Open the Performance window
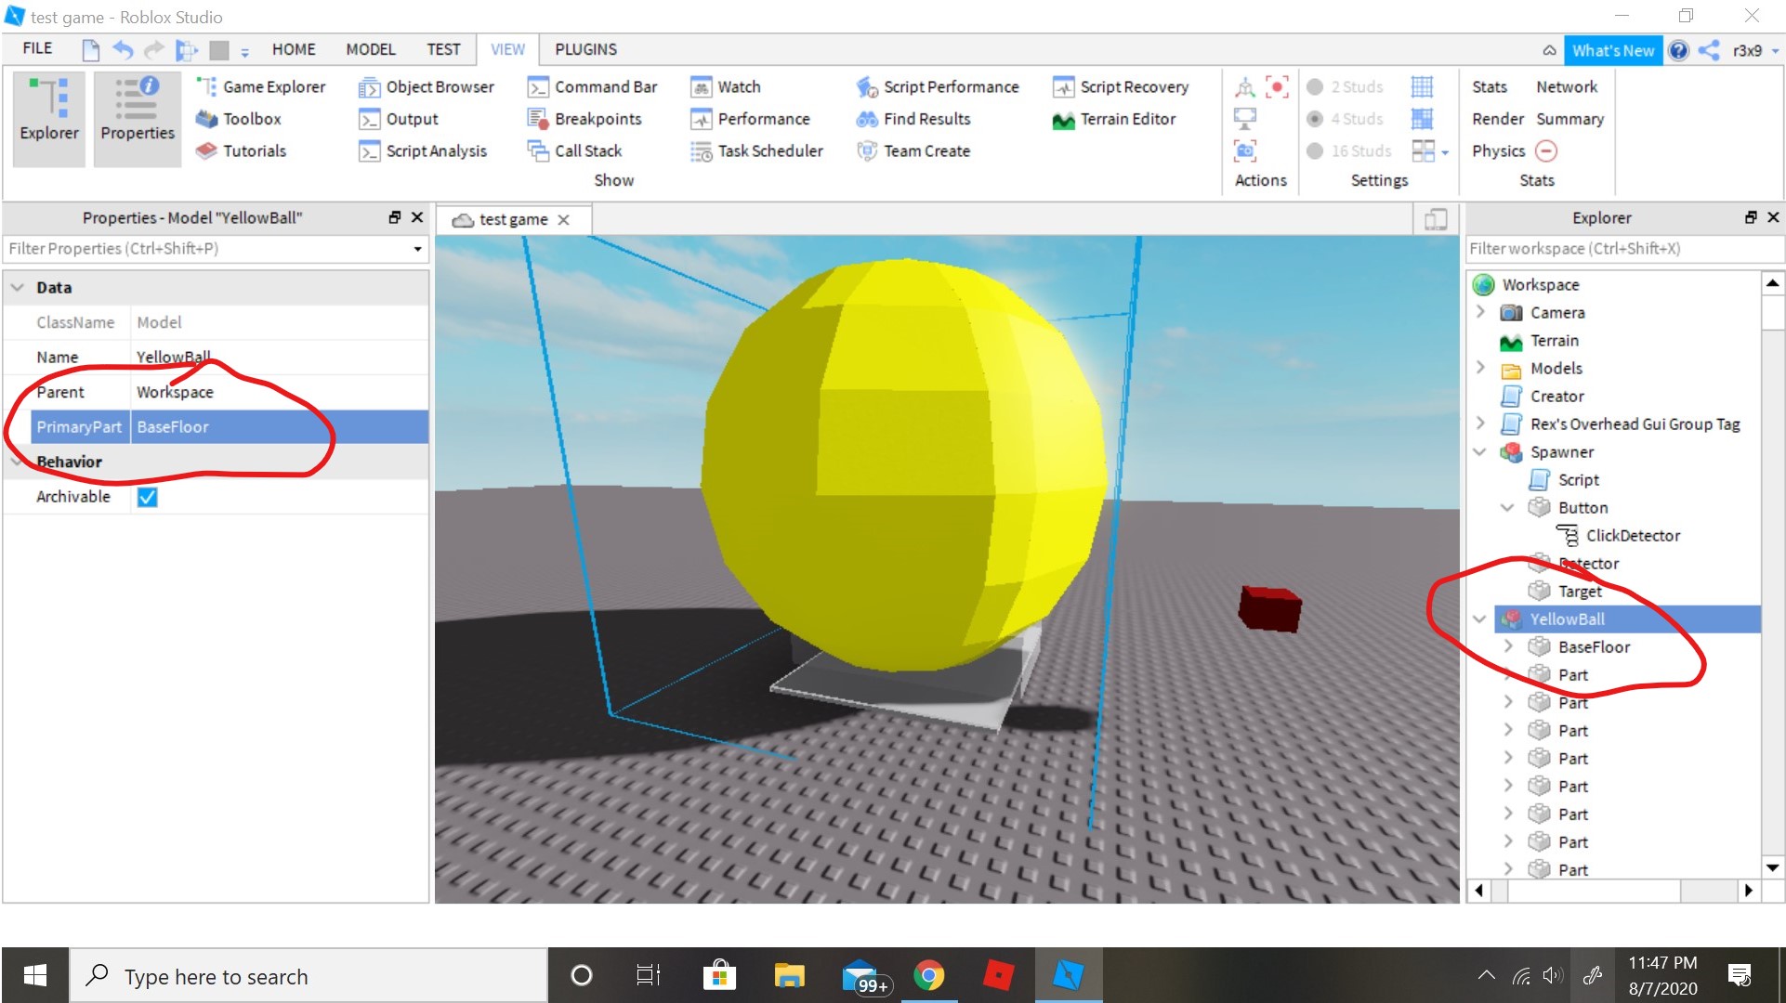The image size is (1786, 1003). pyautogui.click(x=751, y=119)
